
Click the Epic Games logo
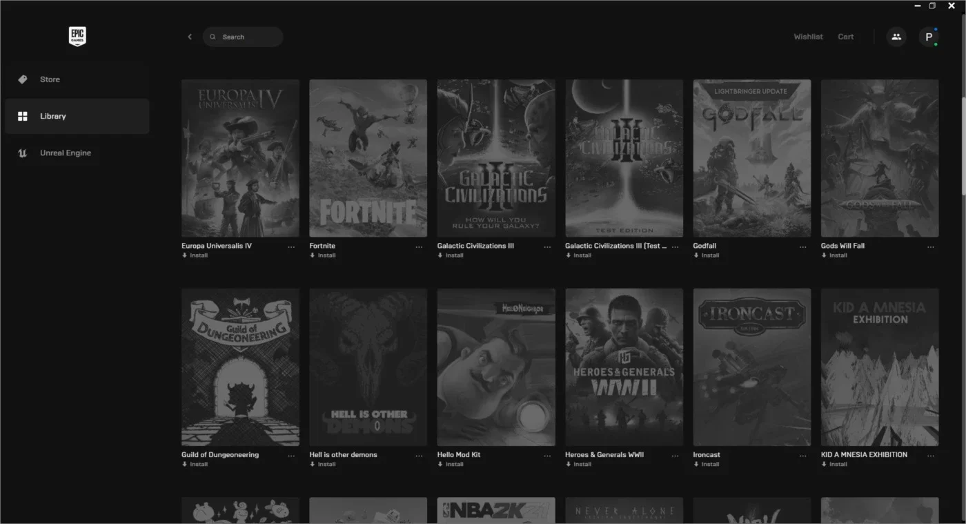click(x=77, y=37)
